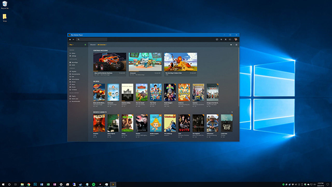Continue watching The Lion King II

[181, 62]
